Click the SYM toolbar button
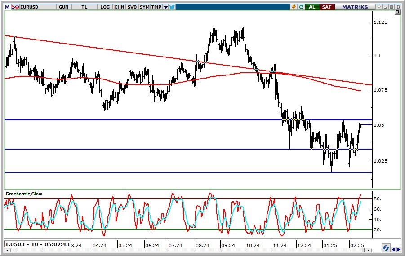 coord(144,7)
